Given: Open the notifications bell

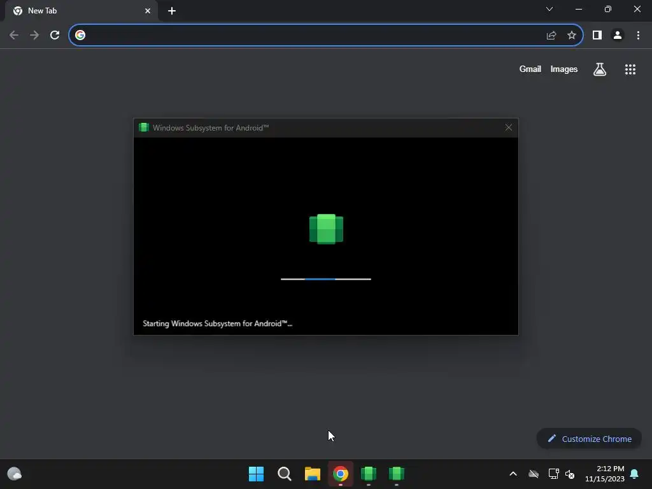Looking at the screenshot, I should [635, 474].
